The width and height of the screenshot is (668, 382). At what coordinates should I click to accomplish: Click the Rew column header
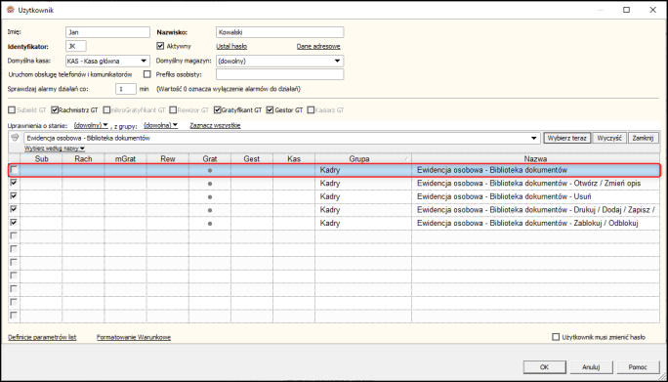pos(168,158)
